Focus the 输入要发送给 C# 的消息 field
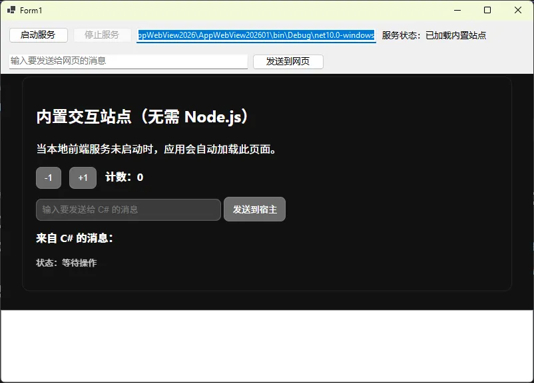The image size is (534, 383). click(129, 209)
